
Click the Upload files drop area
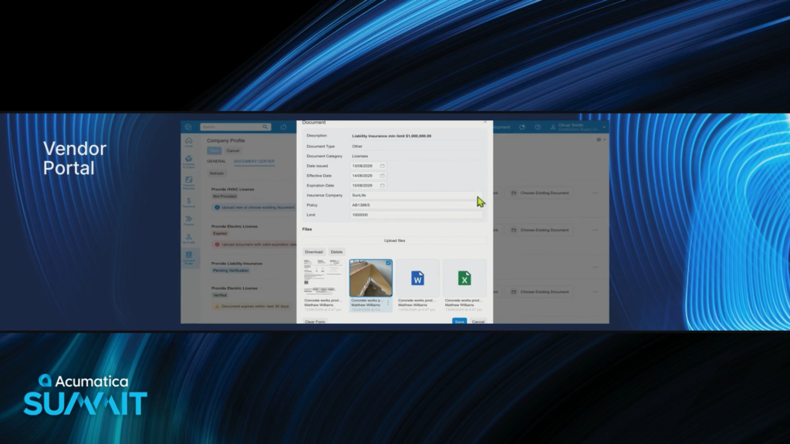(x=394, y=240)
